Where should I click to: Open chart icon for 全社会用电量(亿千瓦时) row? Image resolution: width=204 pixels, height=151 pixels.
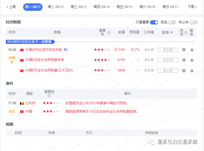pos(192,71)
